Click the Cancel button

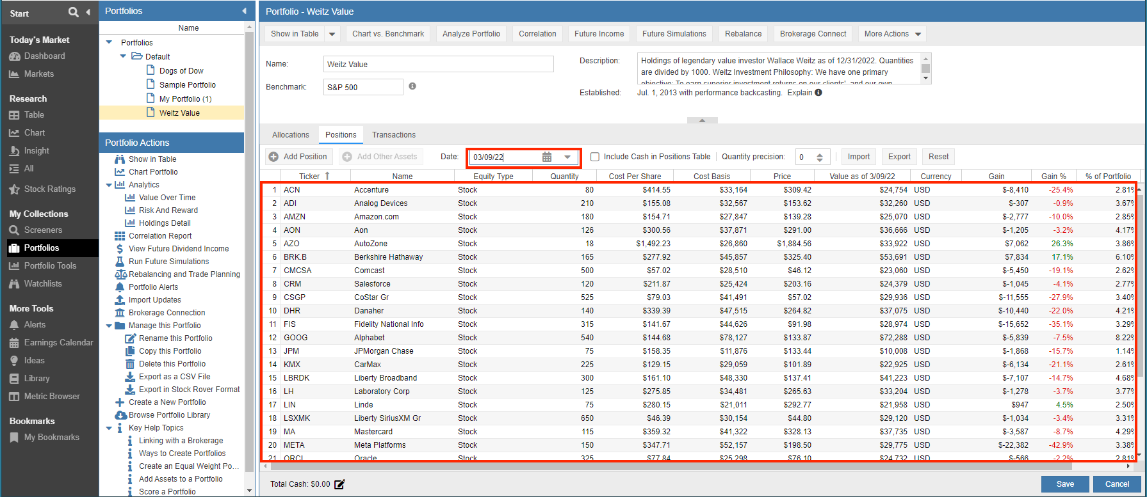point(1117,484)
